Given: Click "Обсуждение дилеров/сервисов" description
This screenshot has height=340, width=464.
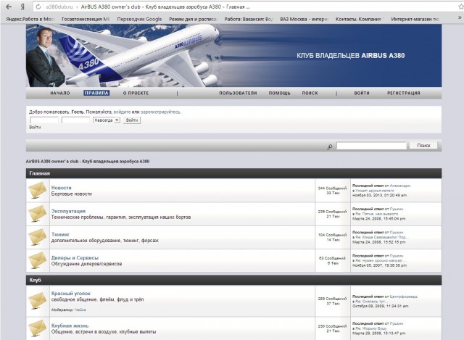Looking at the screenshot, I should click(86, 264).
